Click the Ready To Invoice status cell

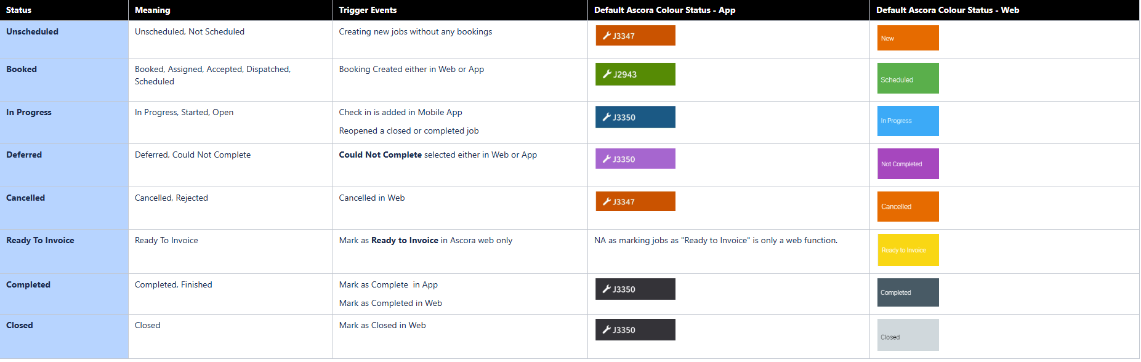click(40, 240)
